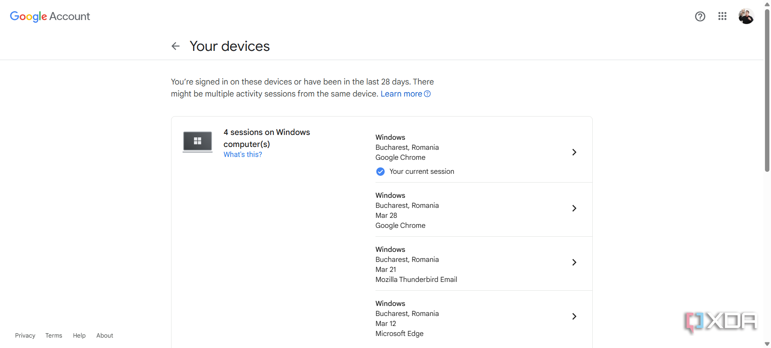Open the Google apps grid launcher
771x348 pixels.
[722, 16]
